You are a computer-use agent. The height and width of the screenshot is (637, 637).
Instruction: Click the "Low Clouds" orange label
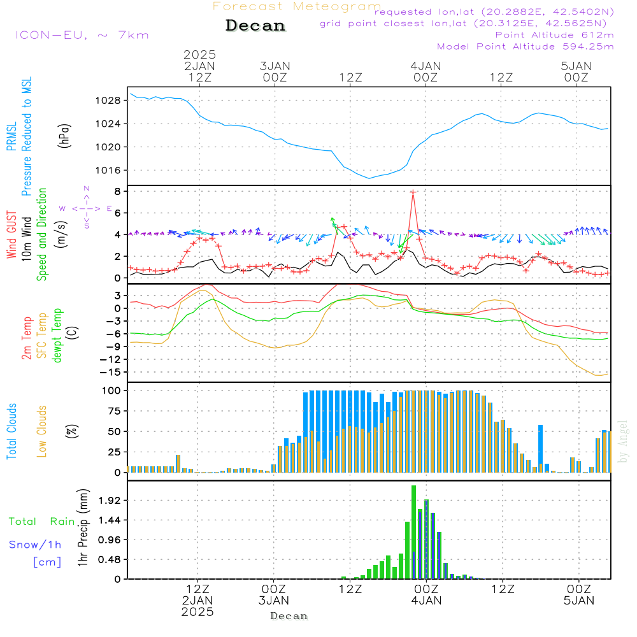click(42, 431)
